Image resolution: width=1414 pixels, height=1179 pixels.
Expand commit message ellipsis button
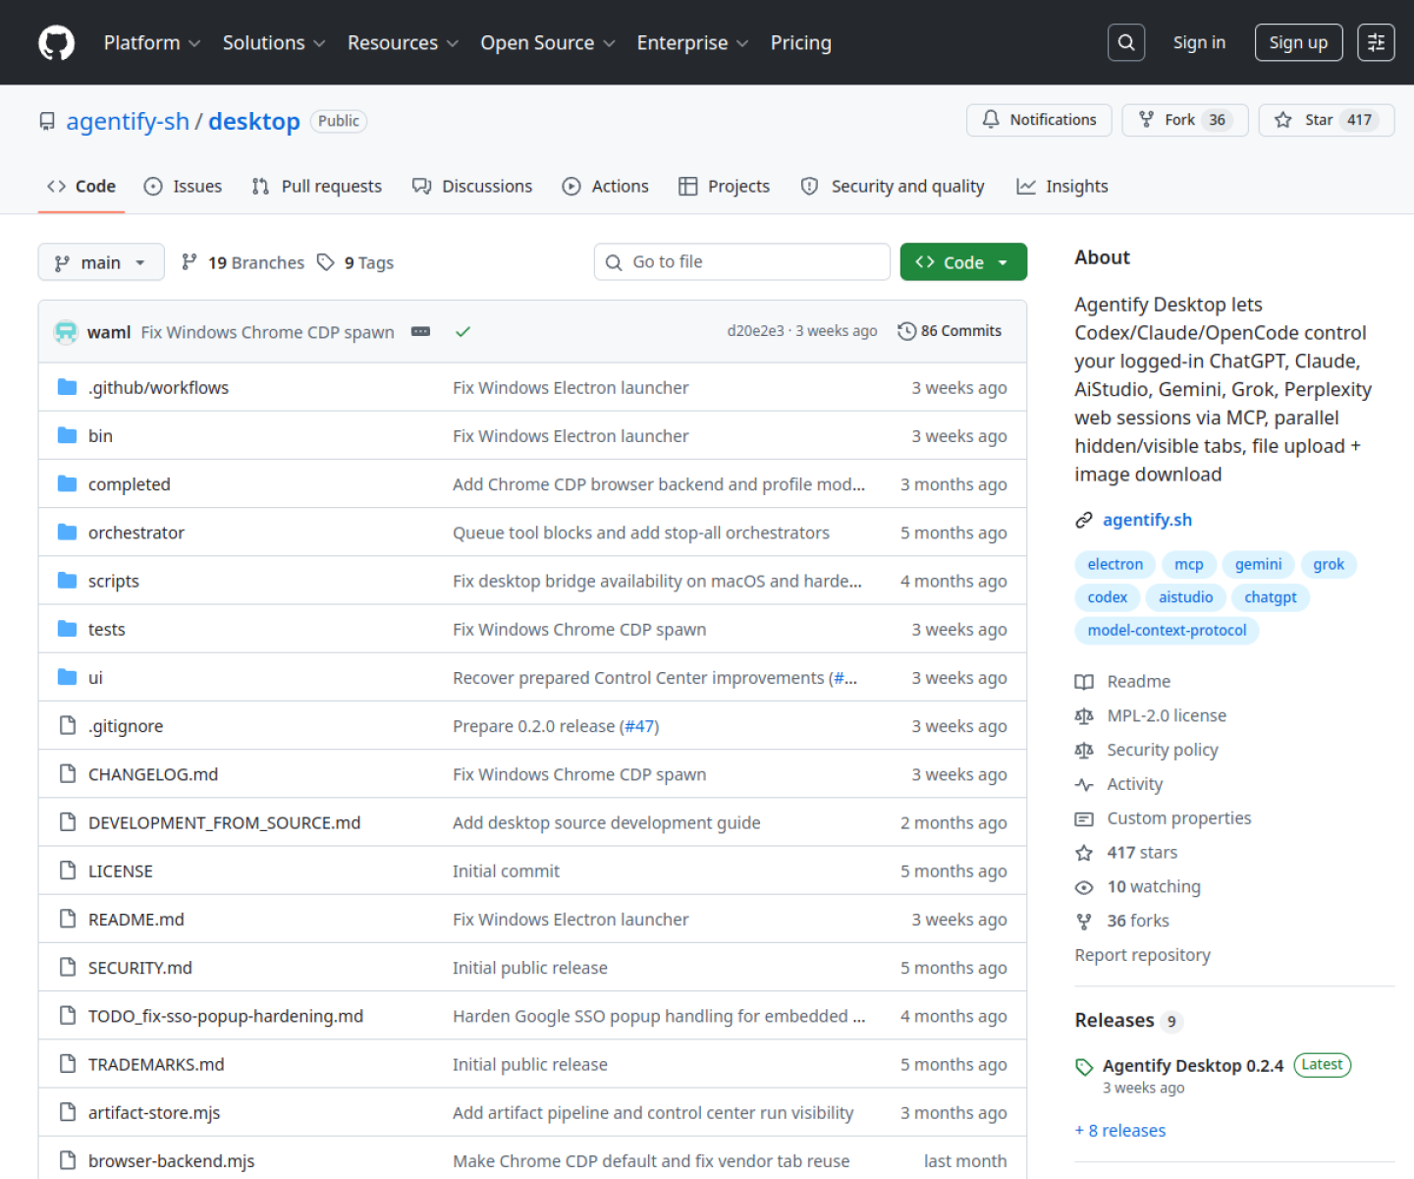pos(420,332)
